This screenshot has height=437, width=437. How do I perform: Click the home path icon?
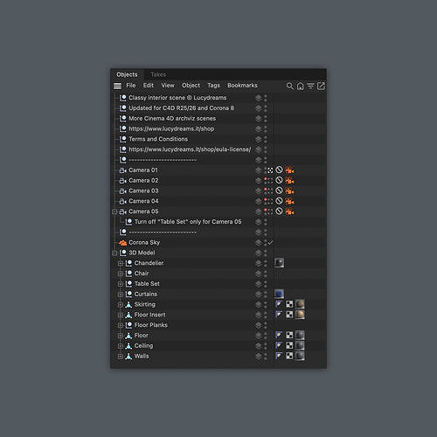(300, 86)
